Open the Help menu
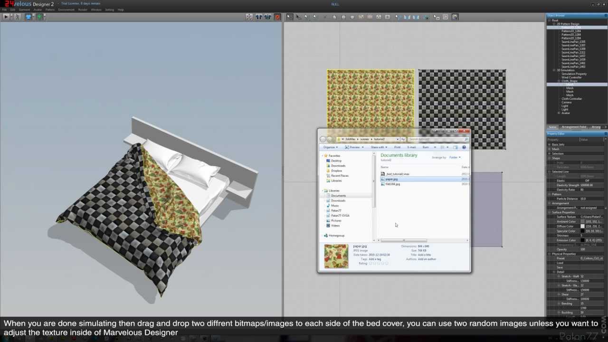Viewport: 608px width, 342px height. 121,9
